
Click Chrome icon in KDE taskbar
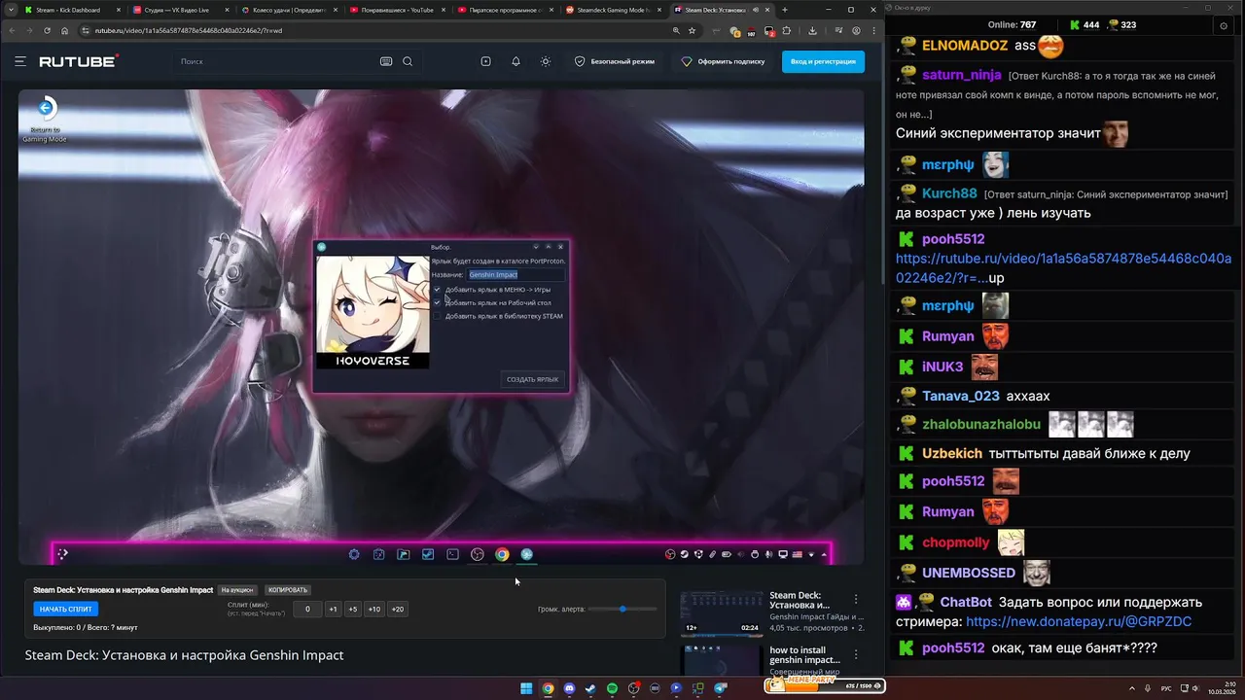pyautogui.click(x=502, y=554)
